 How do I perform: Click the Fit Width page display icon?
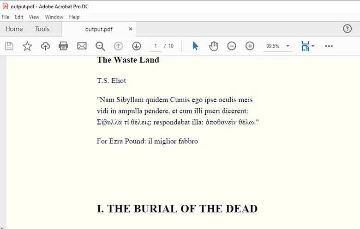click(x=306, y=46)
